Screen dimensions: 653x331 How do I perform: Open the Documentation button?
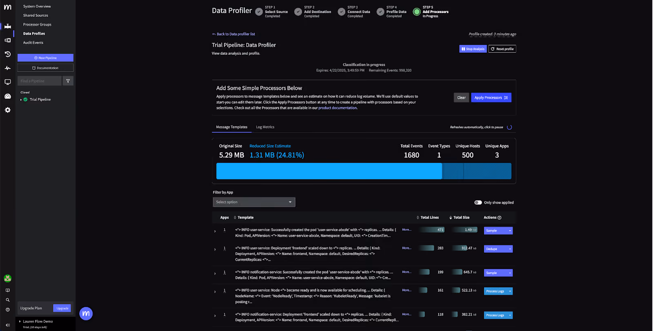point(45,68)
